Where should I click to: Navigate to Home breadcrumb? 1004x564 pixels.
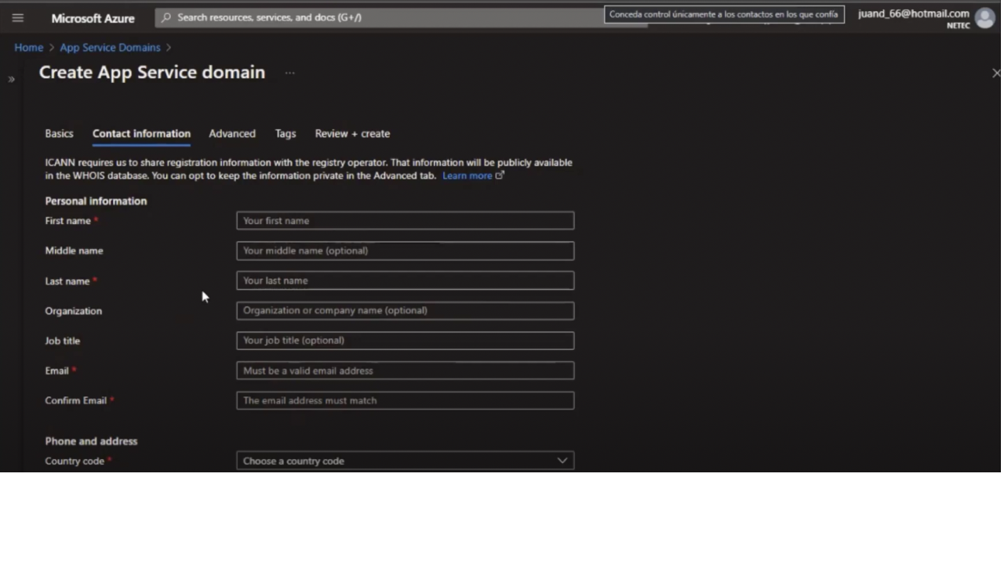coord(28,47)
